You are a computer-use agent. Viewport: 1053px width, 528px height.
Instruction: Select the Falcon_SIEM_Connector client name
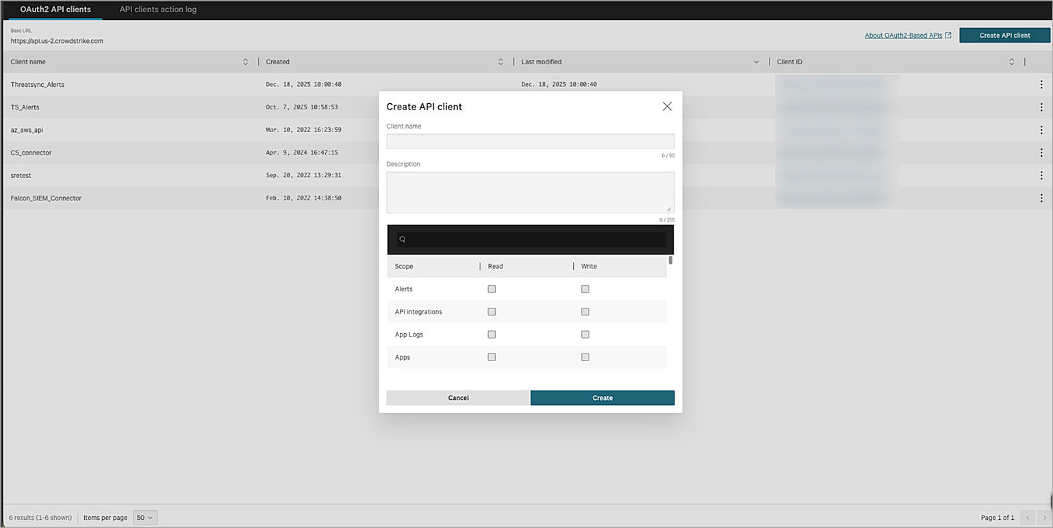pos(46,198)
